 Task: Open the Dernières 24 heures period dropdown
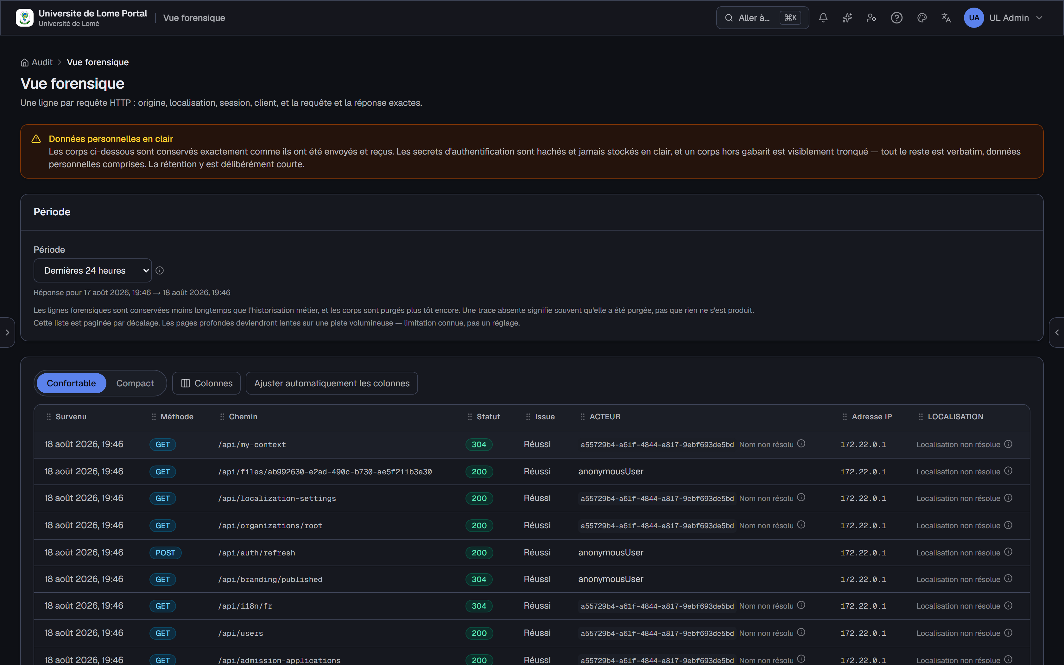(x=93, y=270)
